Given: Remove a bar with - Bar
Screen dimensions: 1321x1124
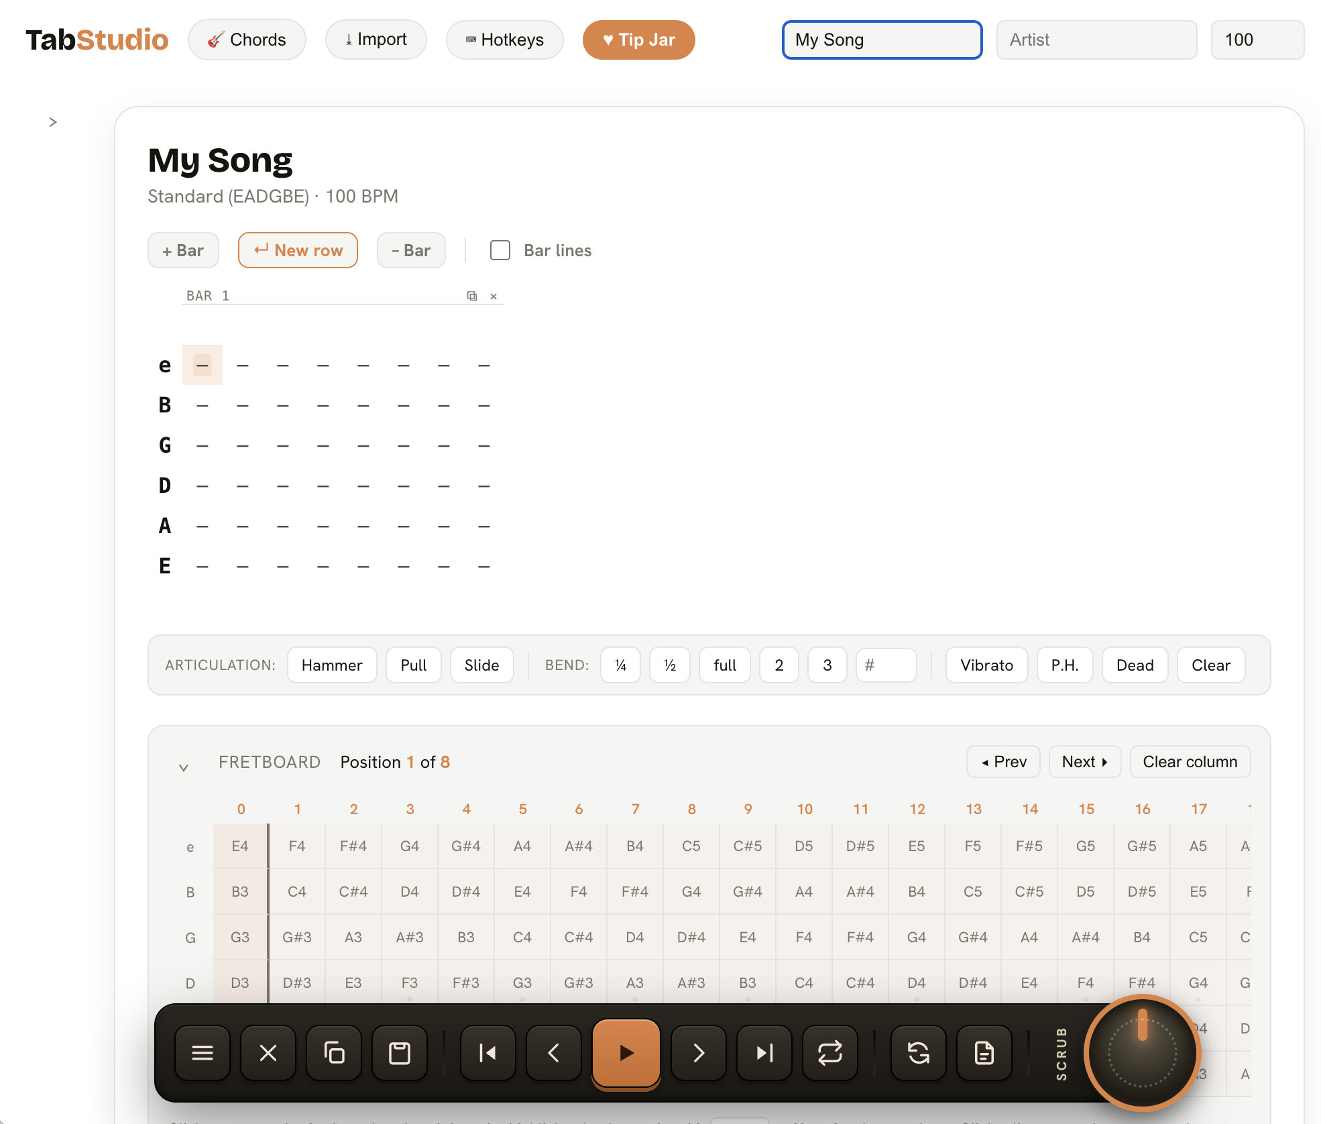Looking at the screenshot, I should 411,250.
